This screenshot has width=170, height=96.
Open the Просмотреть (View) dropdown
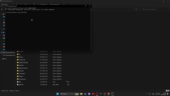pyautogui.click(x=55, y=5)
